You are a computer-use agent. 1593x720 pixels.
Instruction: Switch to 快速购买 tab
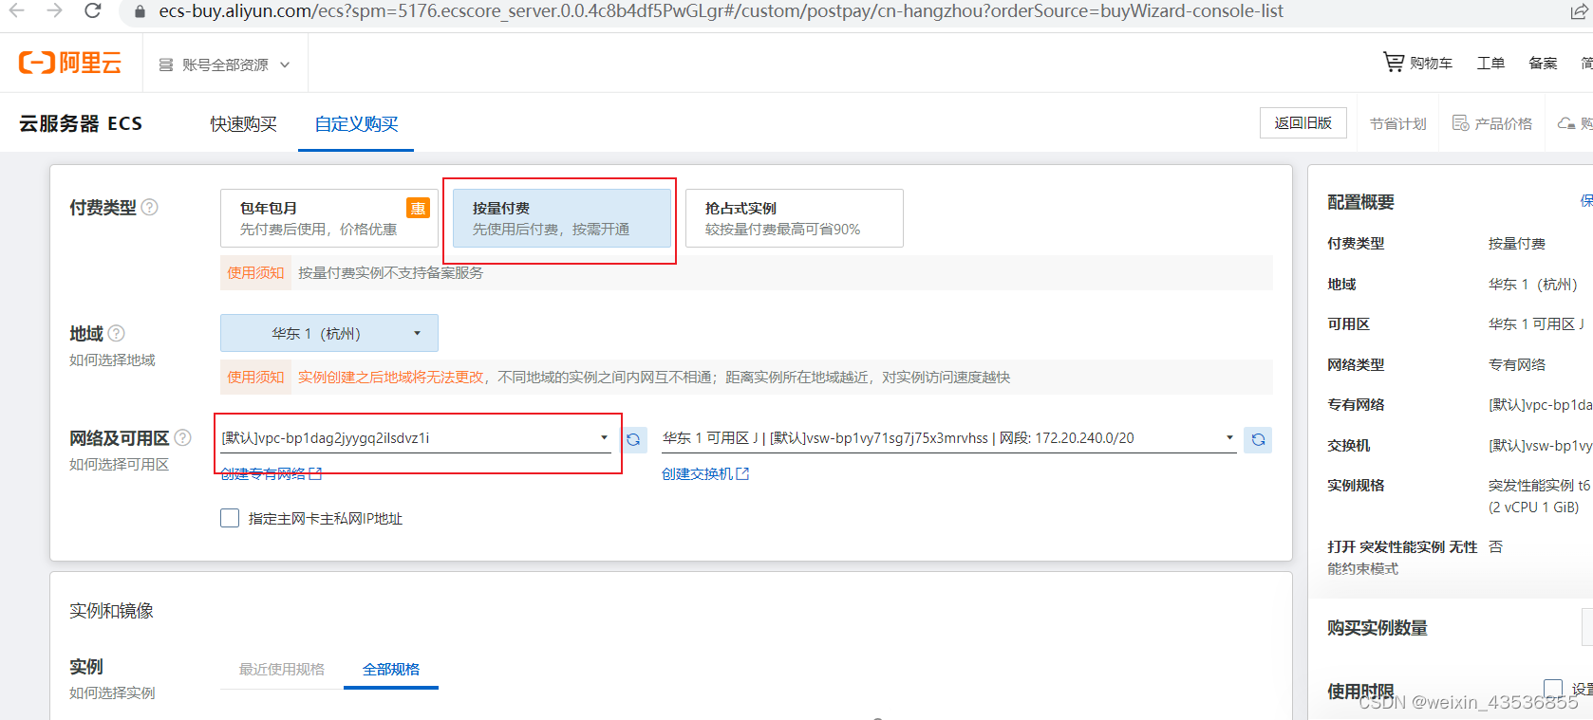click(x=244, y=124)
